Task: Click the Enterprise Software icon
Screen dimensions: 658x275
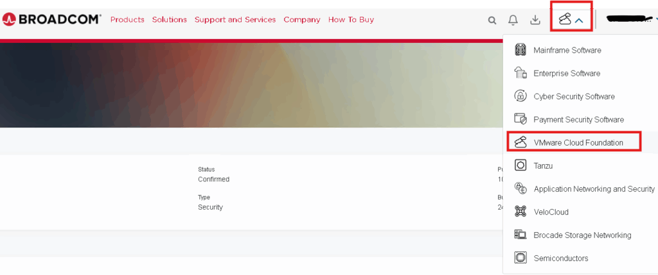Action: pos(520,73)
